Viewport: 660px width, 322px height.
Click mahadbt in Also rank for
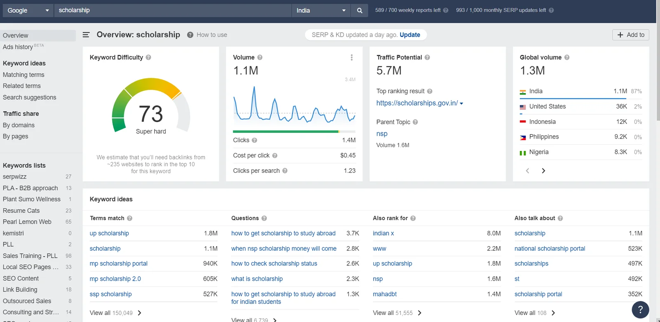pos(385,294)
